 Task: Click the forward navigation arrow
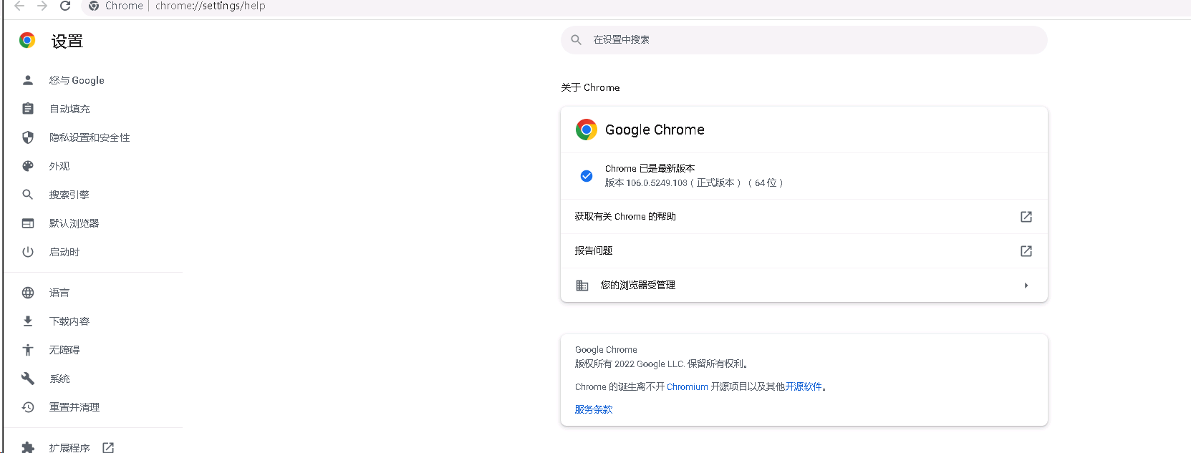(42, 6)
